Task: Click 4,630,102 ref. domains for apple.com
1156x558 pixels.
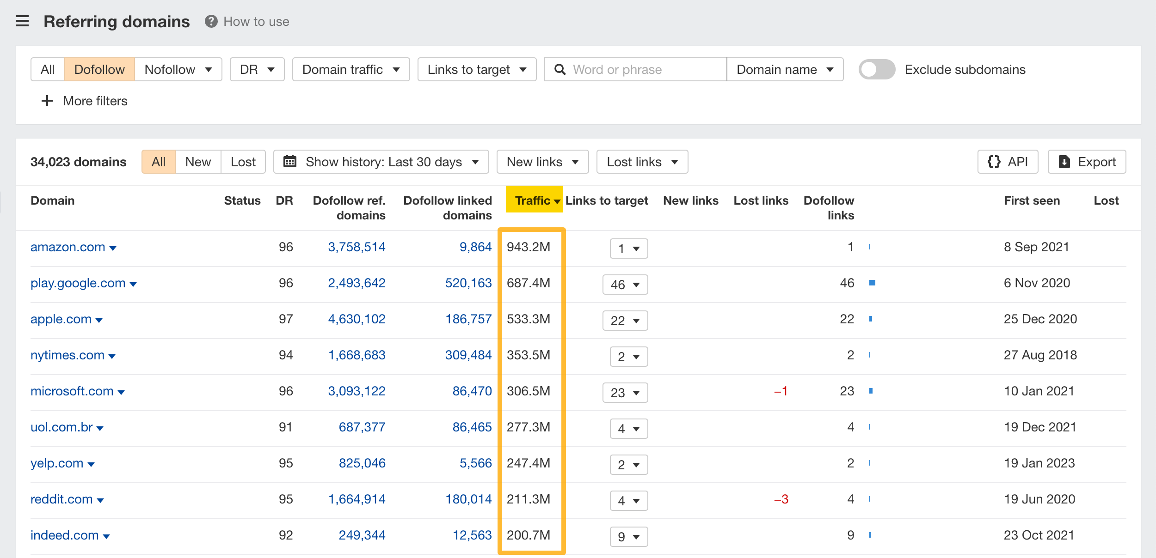Action: click(x=357, y=319)
